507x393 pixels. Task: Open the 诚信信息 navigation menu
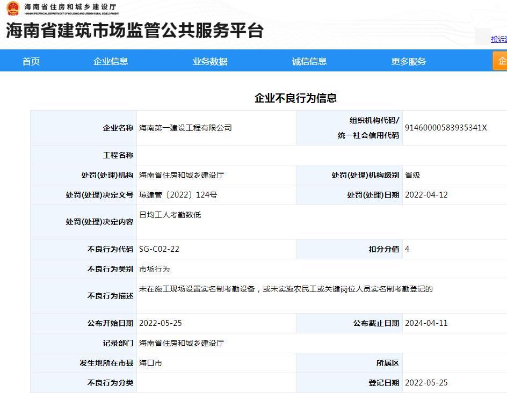309,61
